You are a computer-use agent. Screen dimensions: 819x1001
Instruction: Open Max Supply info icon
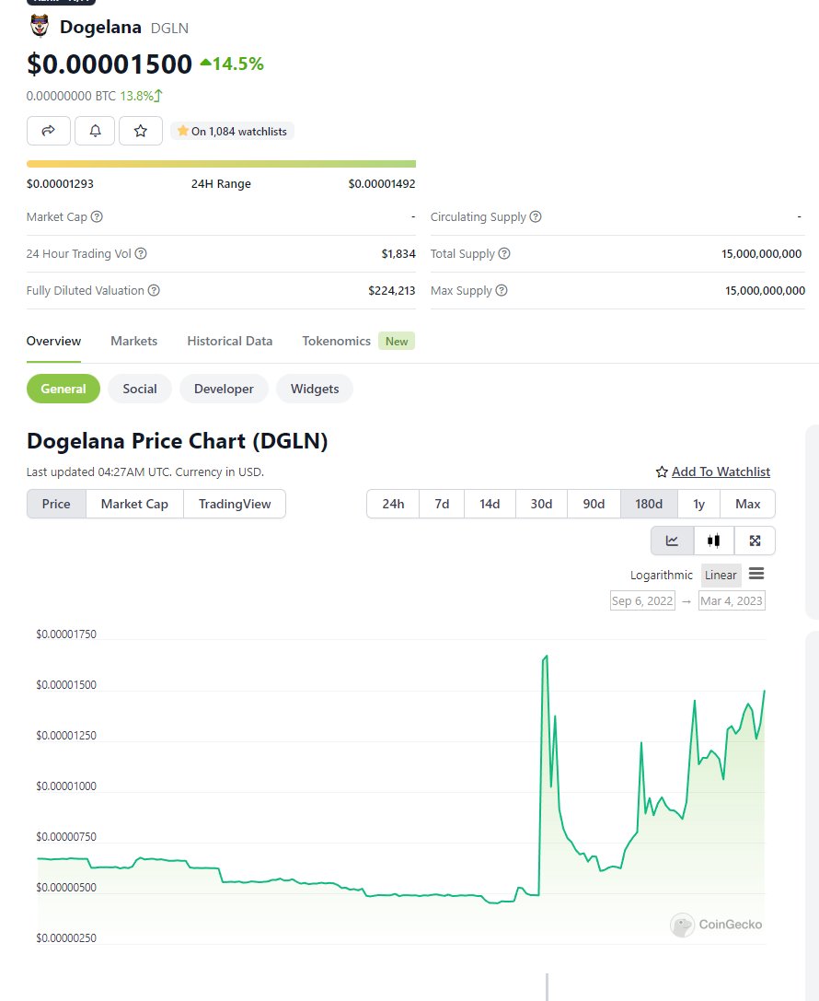coord(502,290)
